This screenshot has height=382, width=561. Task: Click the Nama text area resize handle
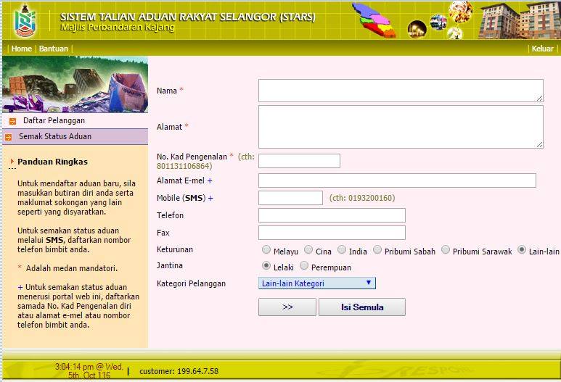point(539,99)
